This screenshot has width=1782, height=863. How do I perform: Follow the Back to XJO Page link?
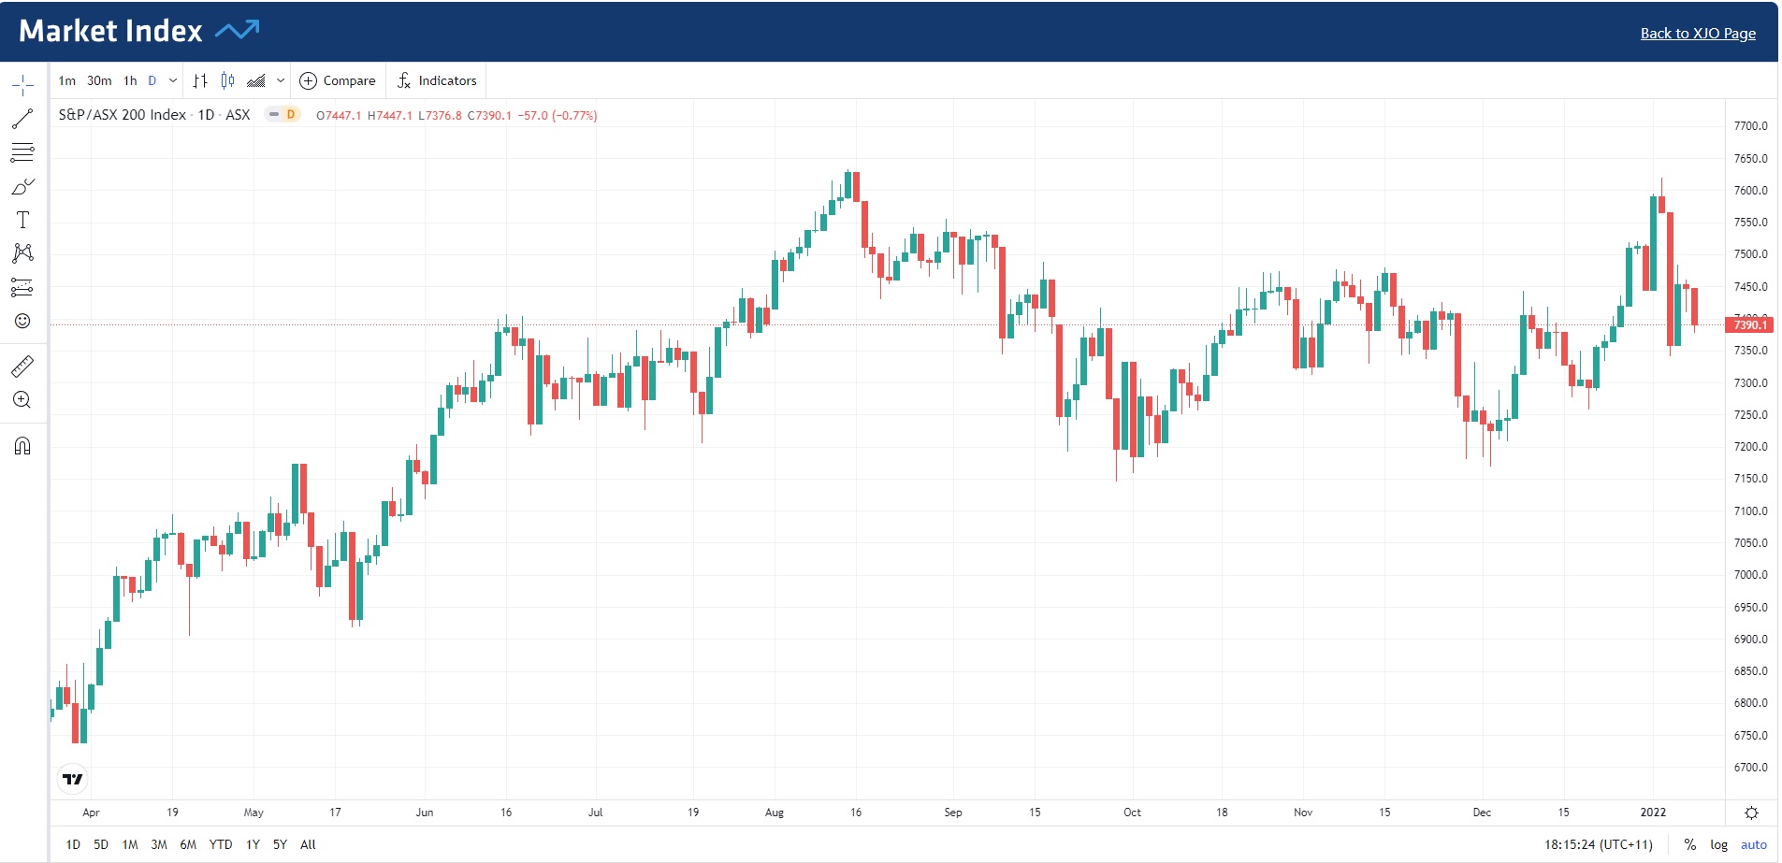pyautogui.click(x=1697, y=34)
